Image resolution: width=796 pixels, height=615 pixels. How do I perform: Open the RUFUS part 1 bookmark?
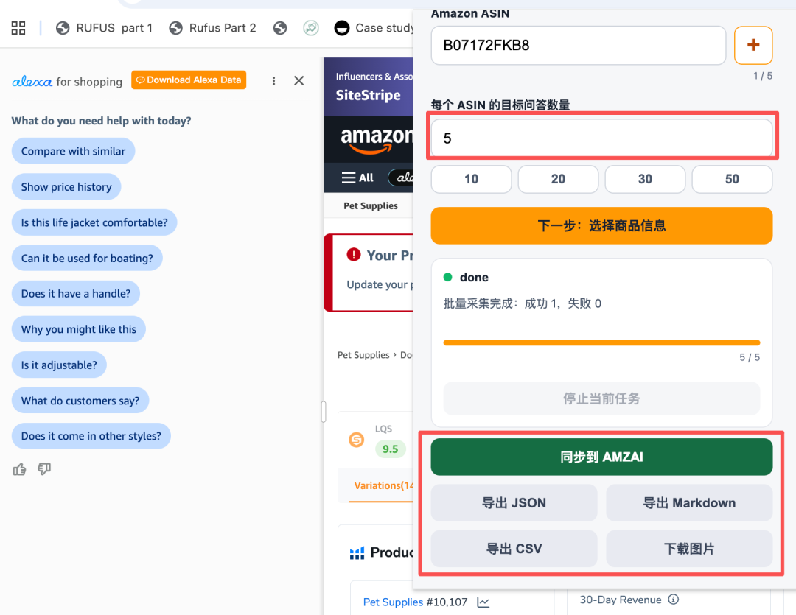tap(105, 28)
